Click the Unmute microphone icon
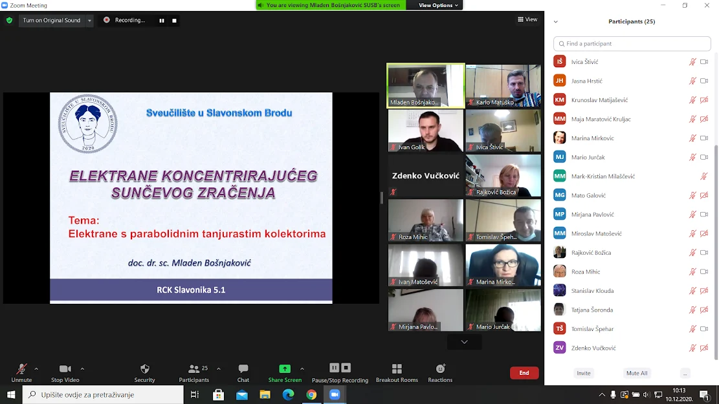The height and width of the screenshot is (404, 719). click(x=21, y=368)
